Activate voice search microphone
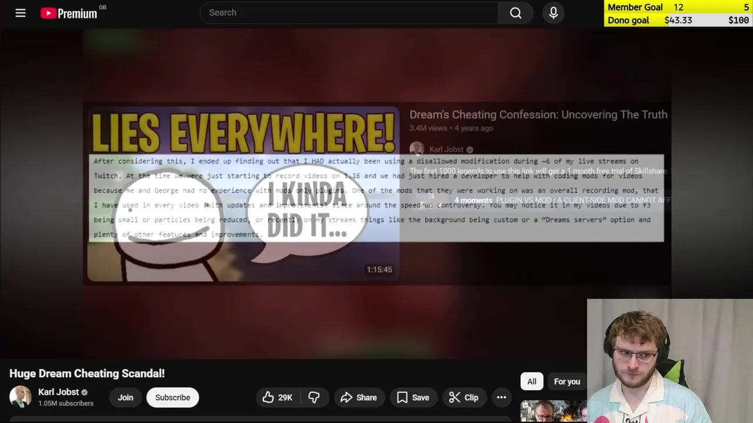753x423 pixels. (554, 12)
